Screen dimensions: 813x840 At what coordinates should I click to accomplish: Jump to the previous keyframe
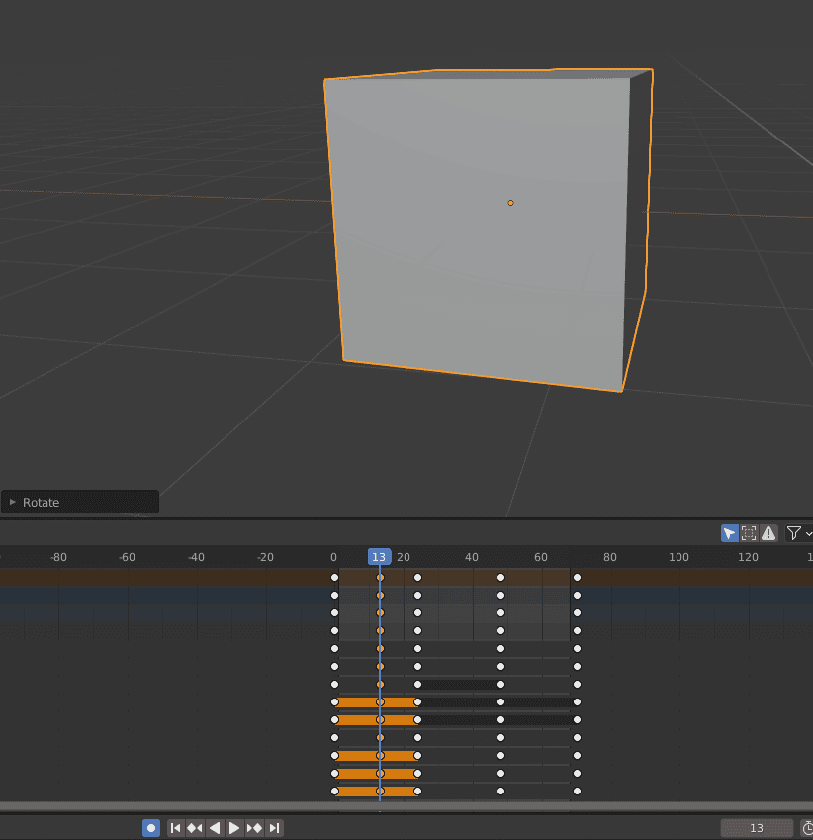pyautogui.click(x=195, y=828)
